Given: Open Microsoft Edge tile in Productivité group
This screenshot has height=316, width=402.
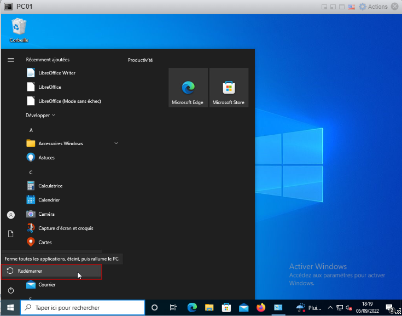Looking at the screenshot, I should click(188, 88).
